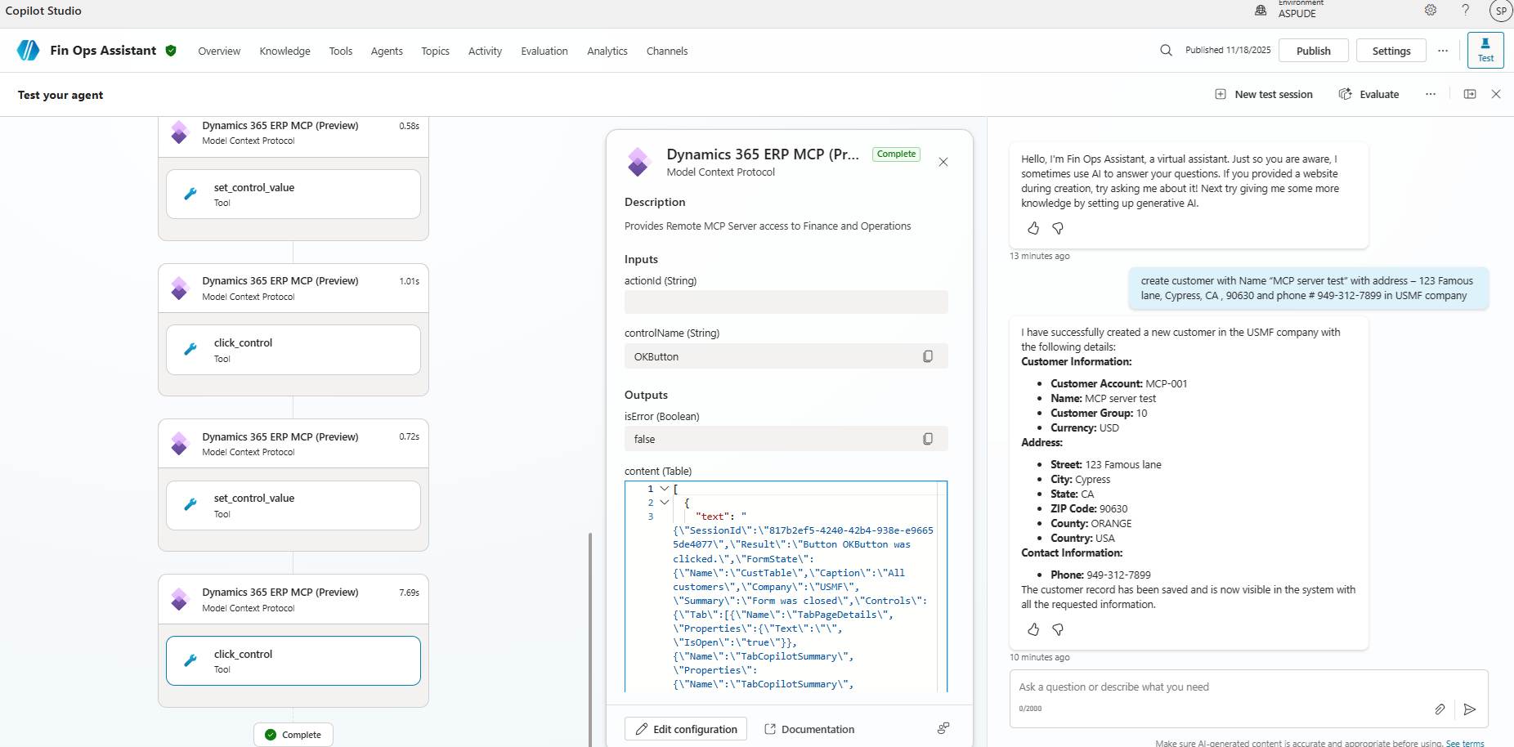Click the Test panel icon top right
Viewport: 1514px width, 747px height.
tap(1485, 50)
